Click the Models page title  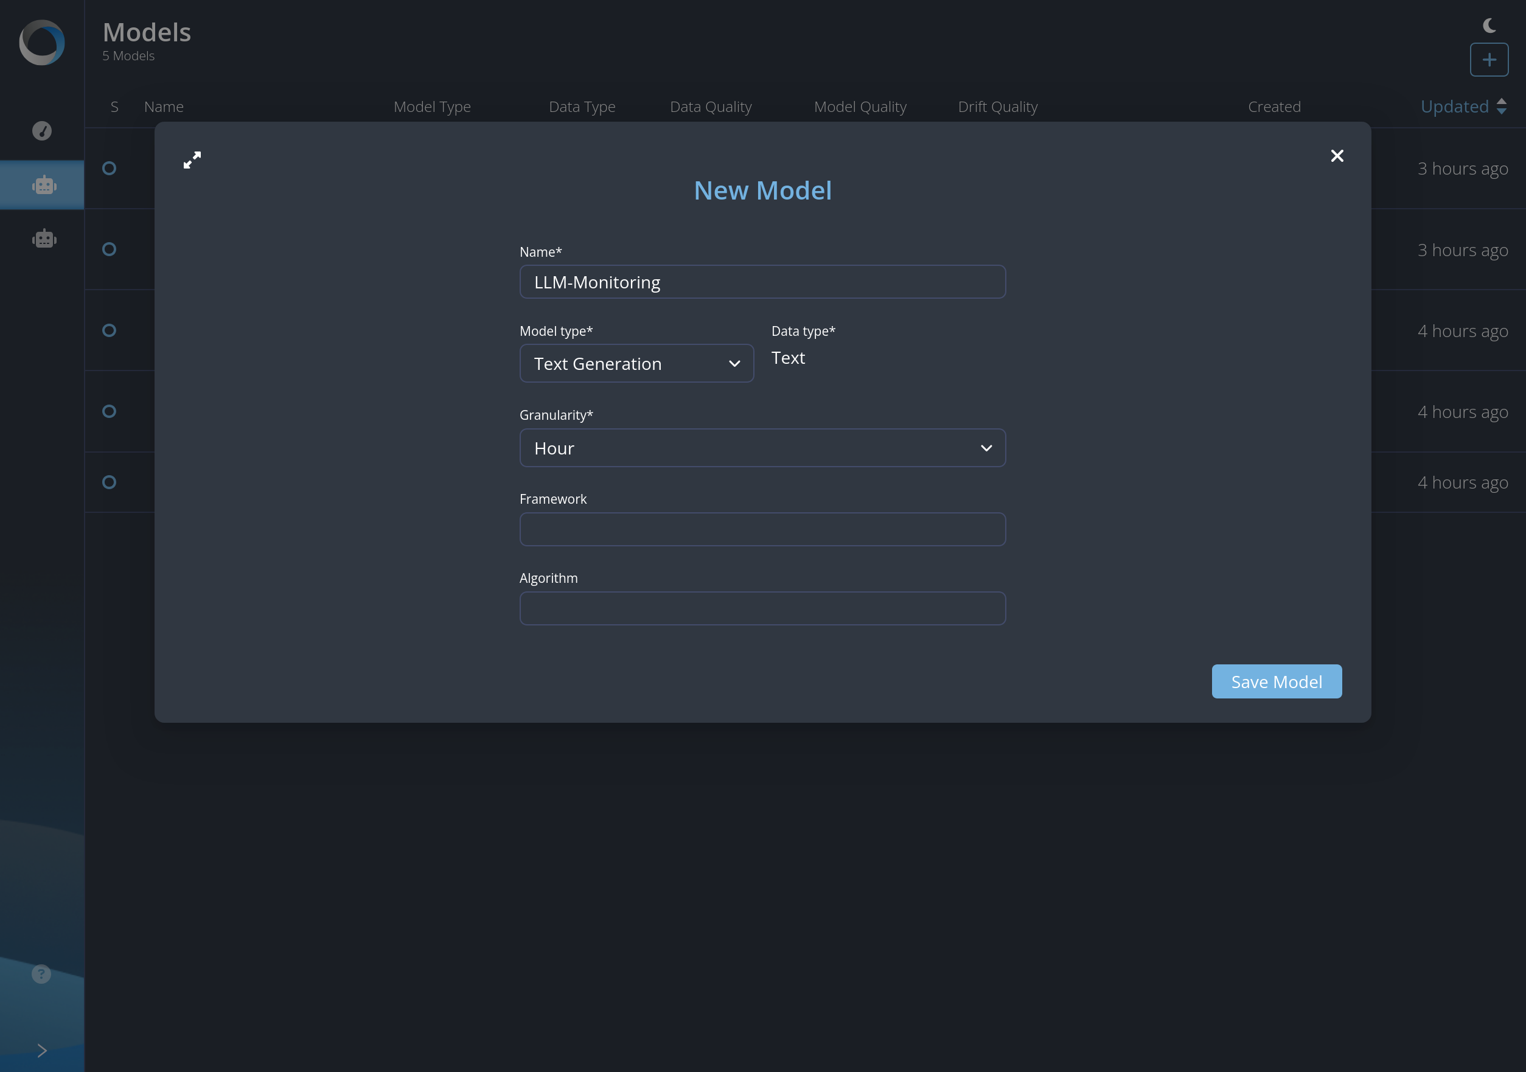(147, 32)
